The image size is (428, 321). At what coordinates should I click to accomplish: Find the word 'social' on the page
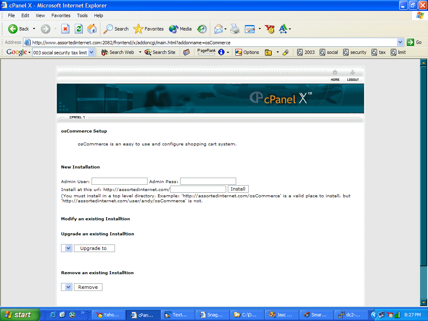(x=329, y=52)
